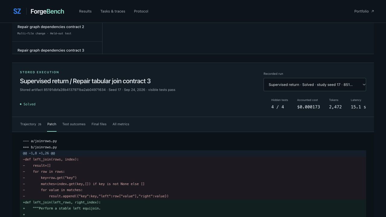Click the Latency value 15.1 s

[x=358, y=107]
